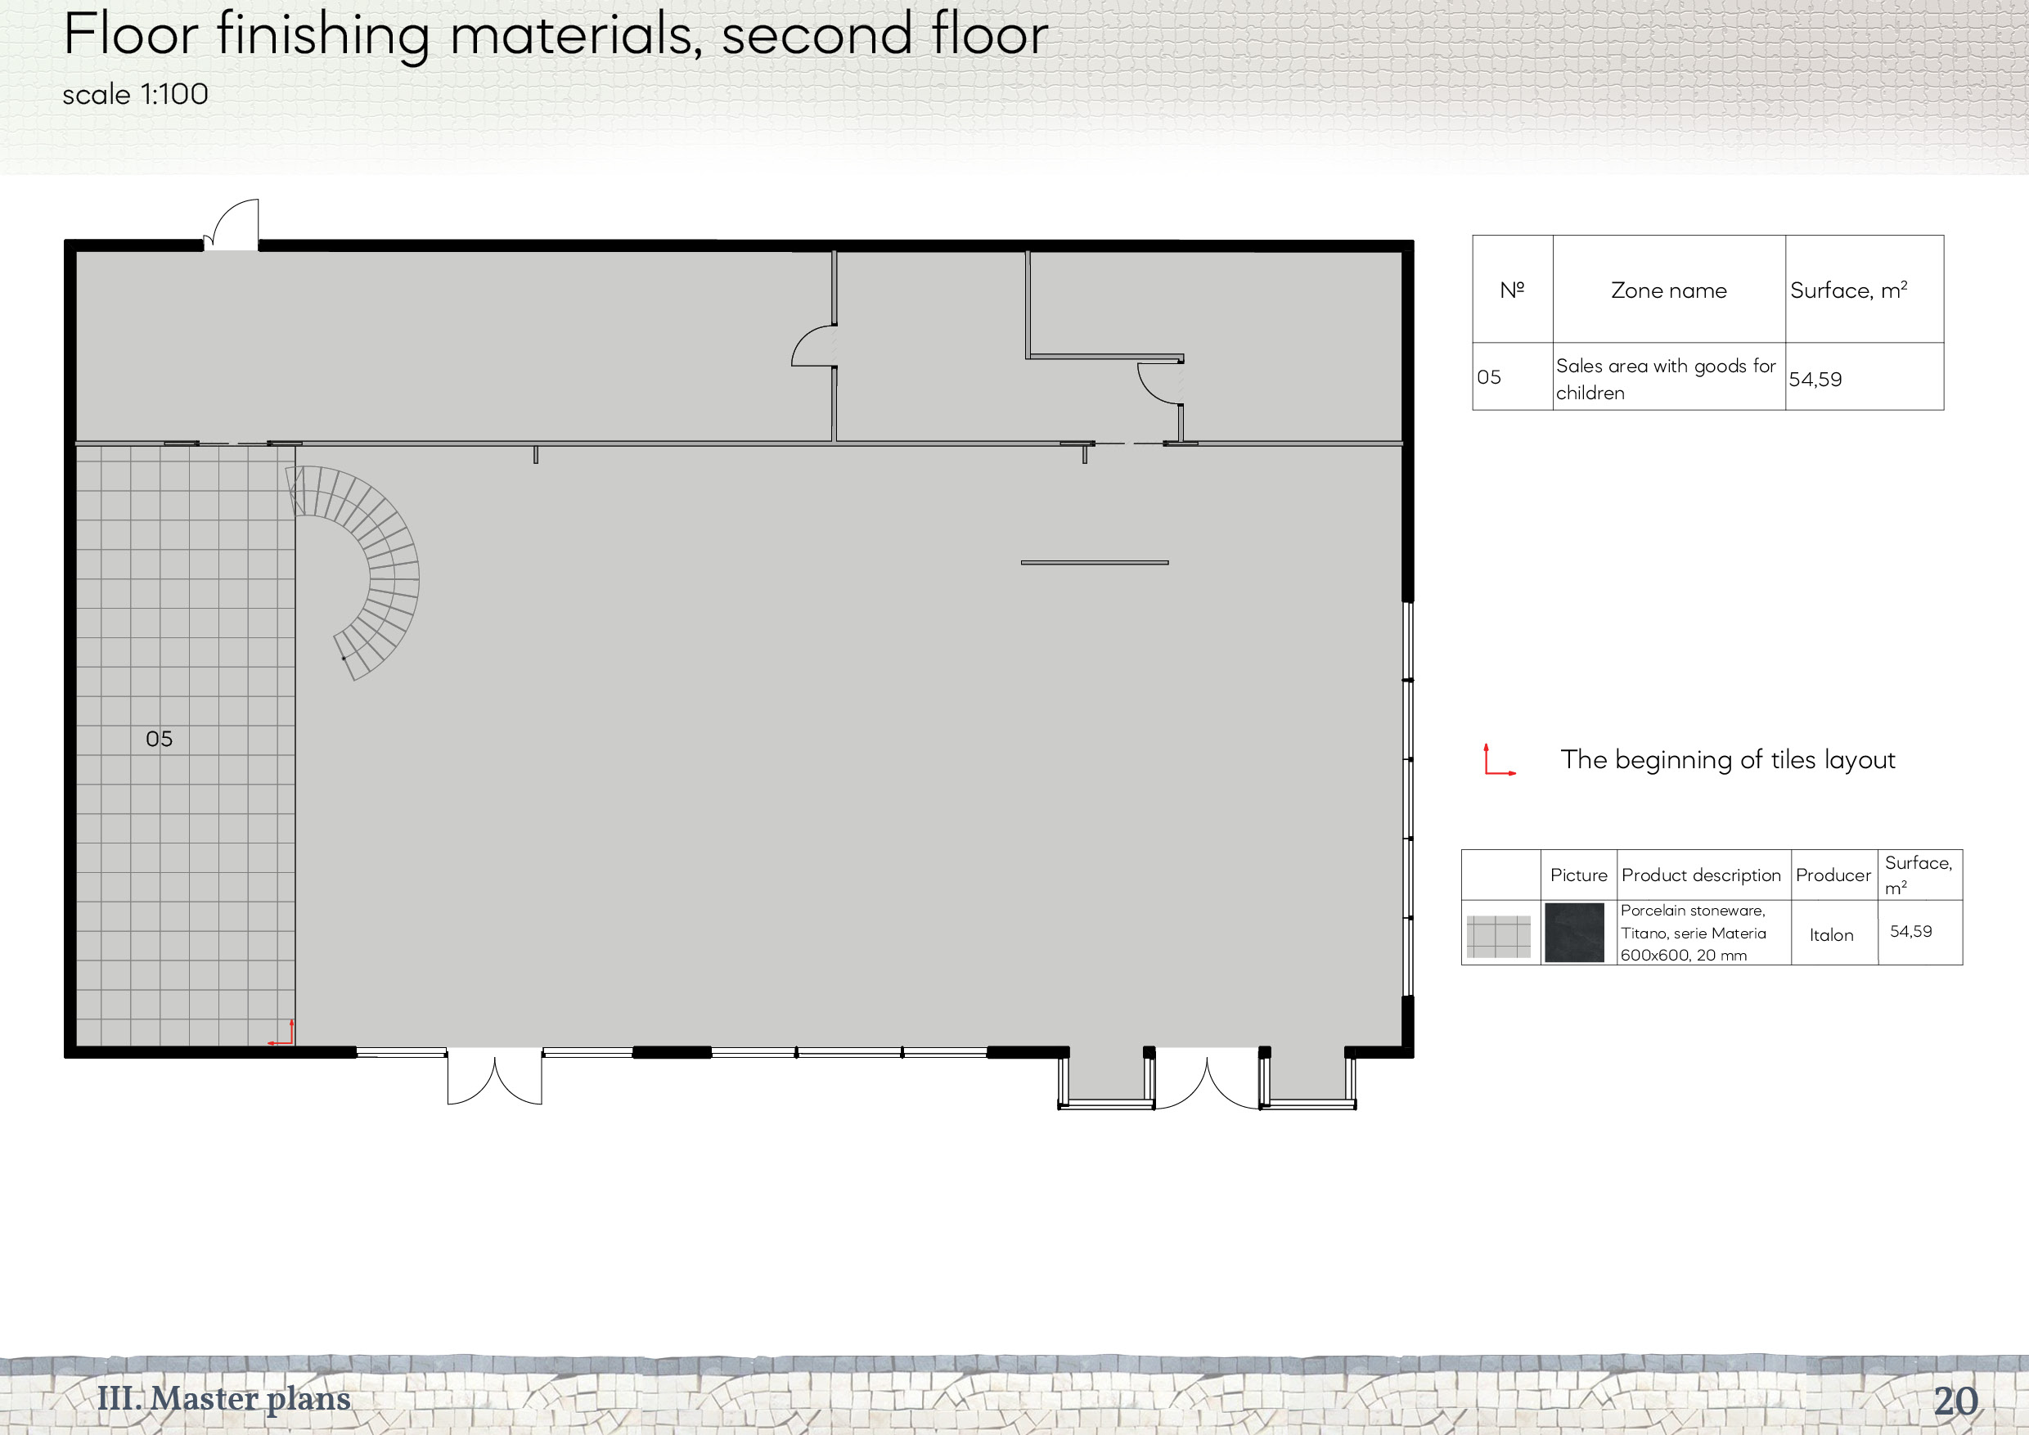
Task: Click the door swing at the top-left wall
Action: tap(232, 224)
